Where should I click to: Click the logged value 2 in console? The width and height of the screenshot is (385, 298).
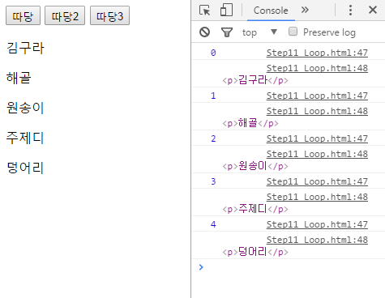tap(213, 138)
